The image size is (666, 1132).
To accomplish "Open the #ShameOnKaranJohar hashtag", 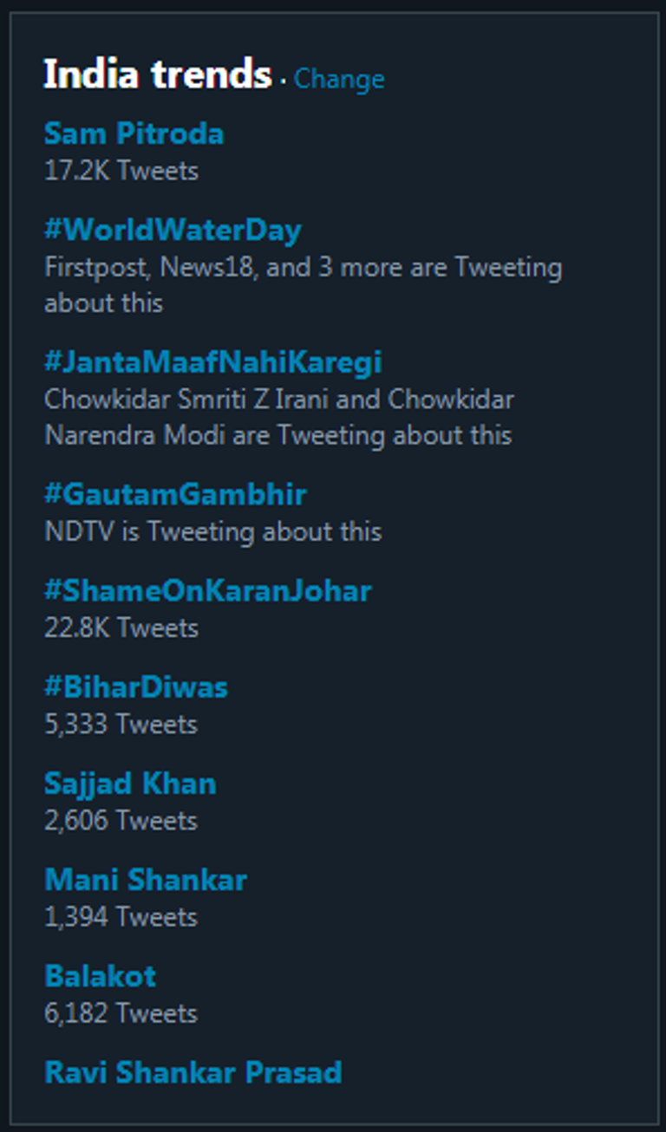I will [x=207, y=590].
